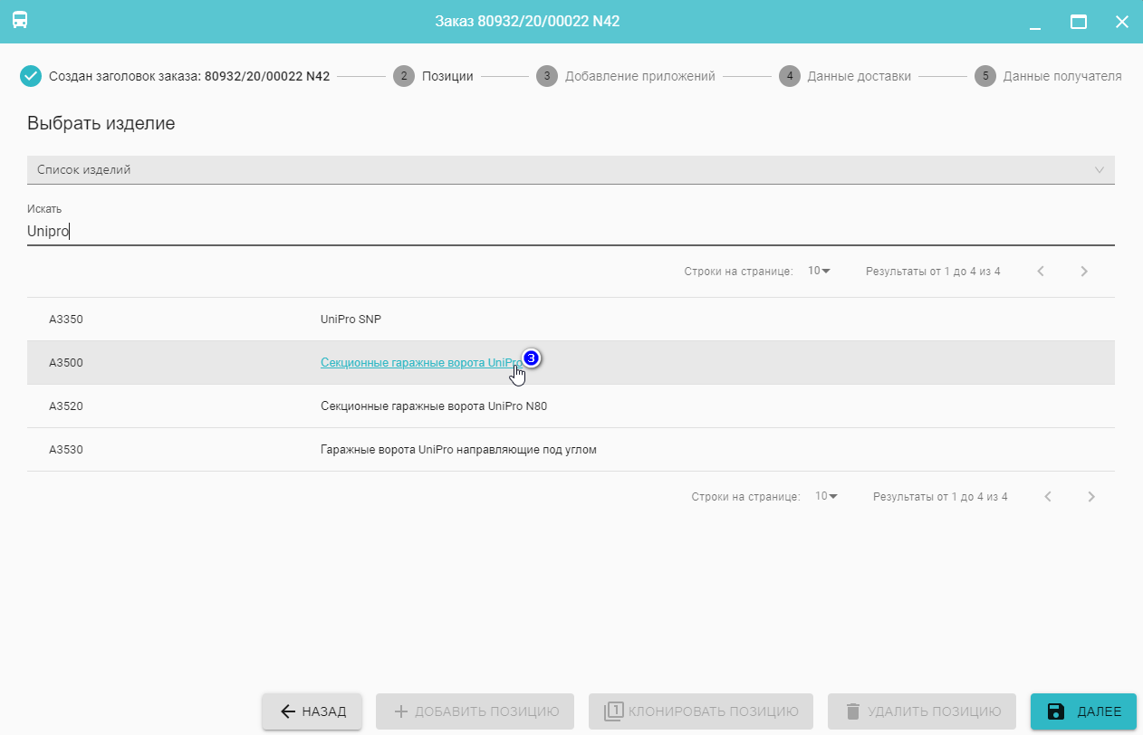Click bottom pagination next page arrow
Screen dimensions: 1143x735
click(x=1091, y=496)
